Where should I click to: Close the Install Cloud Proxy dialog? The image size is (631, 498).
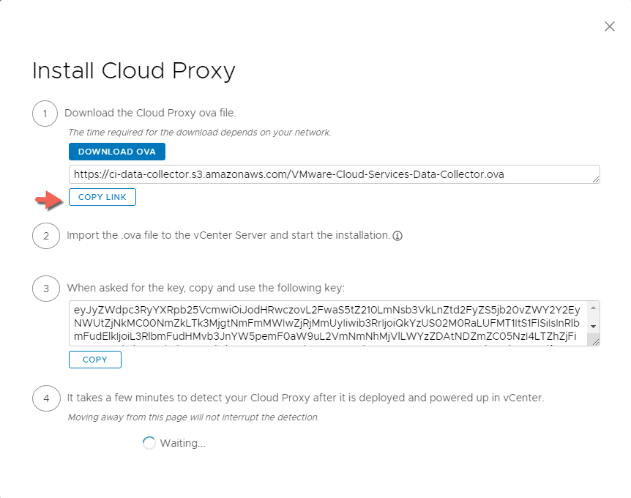609,26
